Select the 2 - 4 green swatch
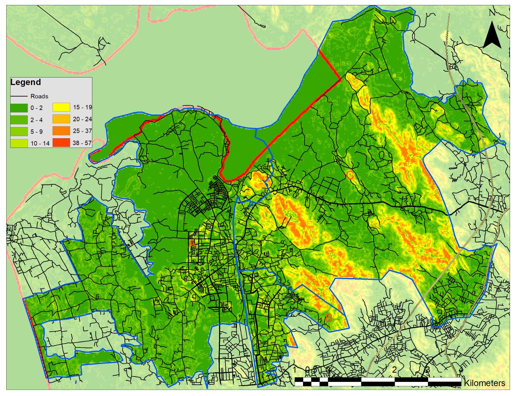The height and width of the screenshot is (396, 515). click(19, 120)
